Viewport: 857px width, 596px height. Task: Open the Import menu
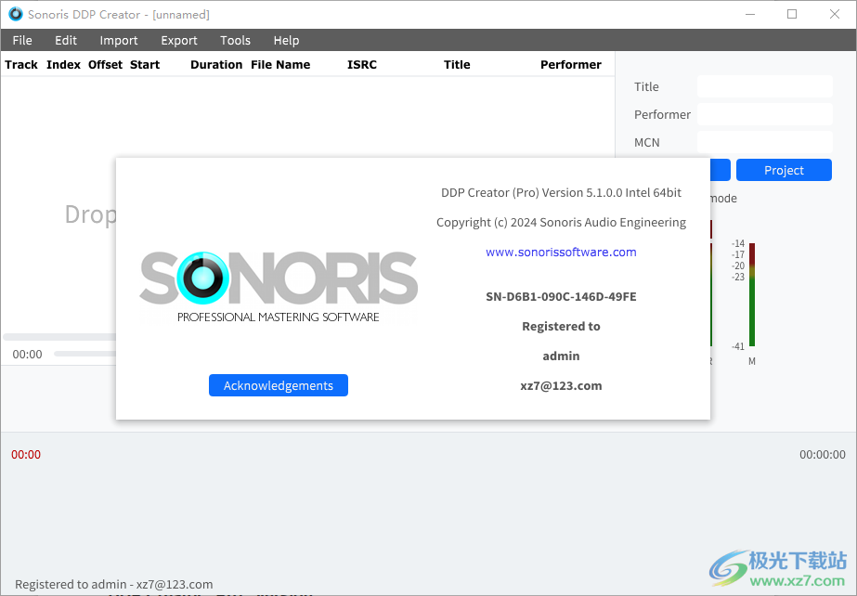coord(119,40)
